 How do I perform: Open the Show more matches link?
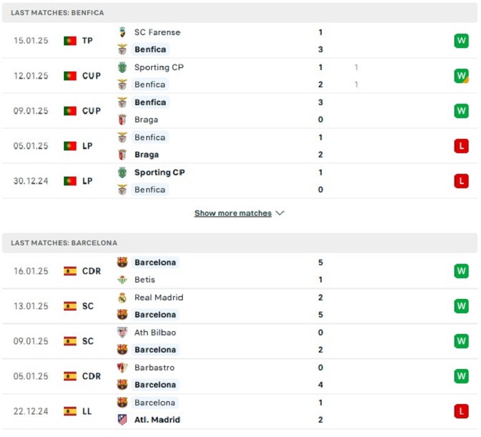click(x=233, y=213)
